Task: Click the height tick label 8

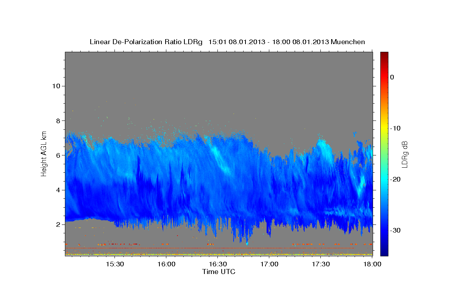Action: coord(58,120)
